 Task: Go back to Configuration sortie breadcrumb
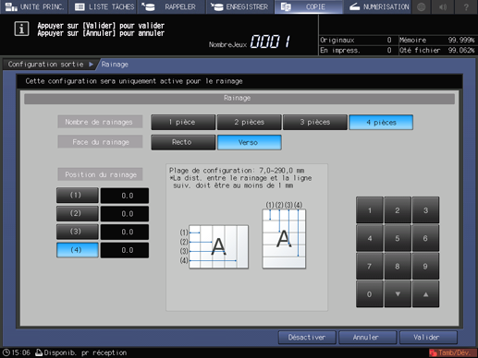pos(49,65)
